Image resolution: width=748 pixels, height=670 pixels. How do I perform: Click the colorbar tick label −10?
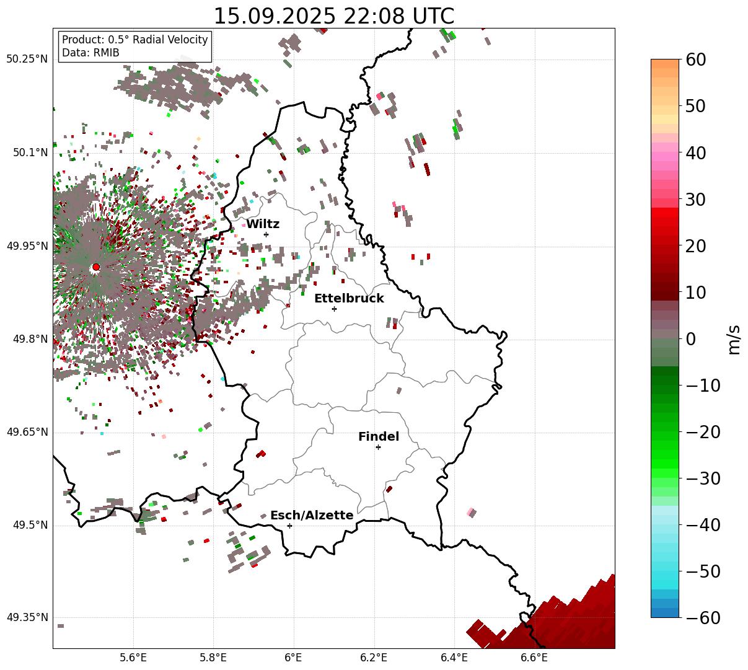703,386
